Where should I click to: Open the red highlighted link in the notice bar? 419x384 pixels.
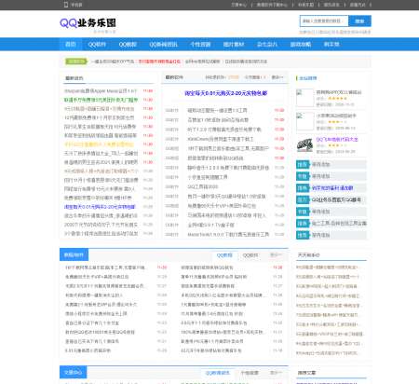[x=159, y=62]
